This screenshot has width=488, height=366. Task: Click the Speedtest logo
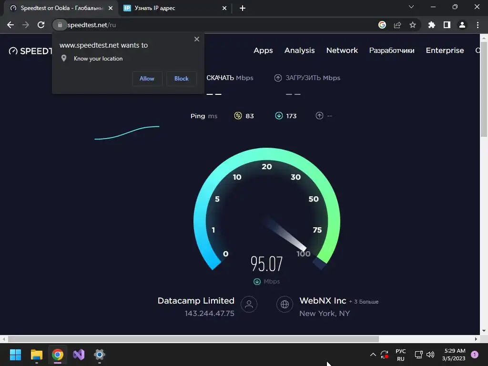coord(30,51)
